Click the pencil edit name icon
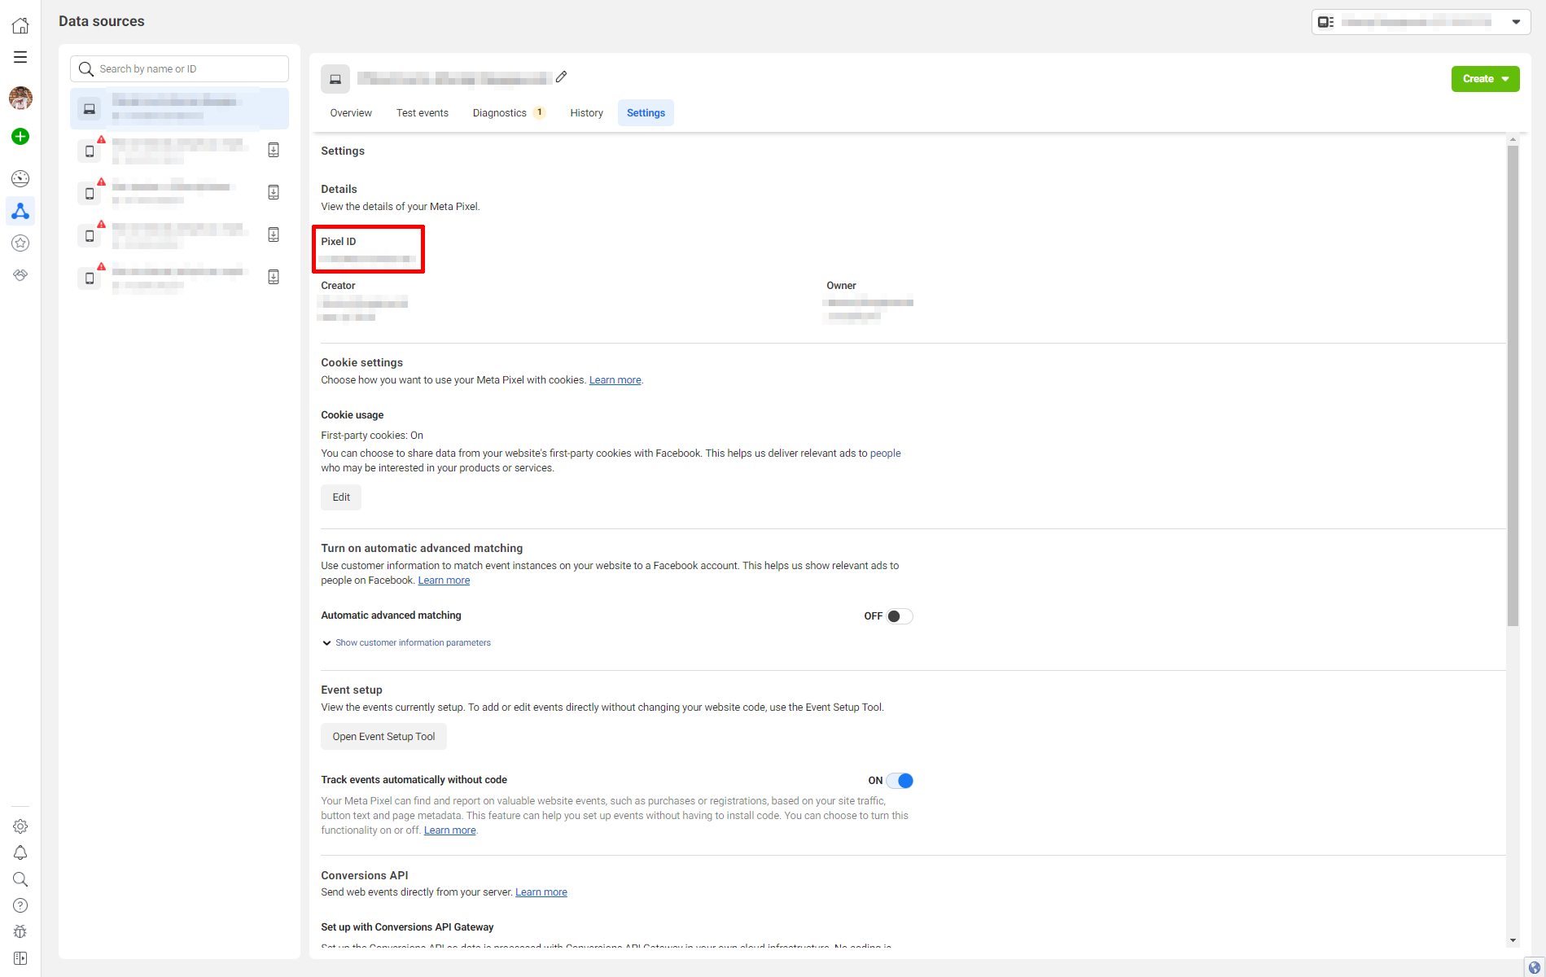The height and width of the screenshot is (977, 1546). 561,77
